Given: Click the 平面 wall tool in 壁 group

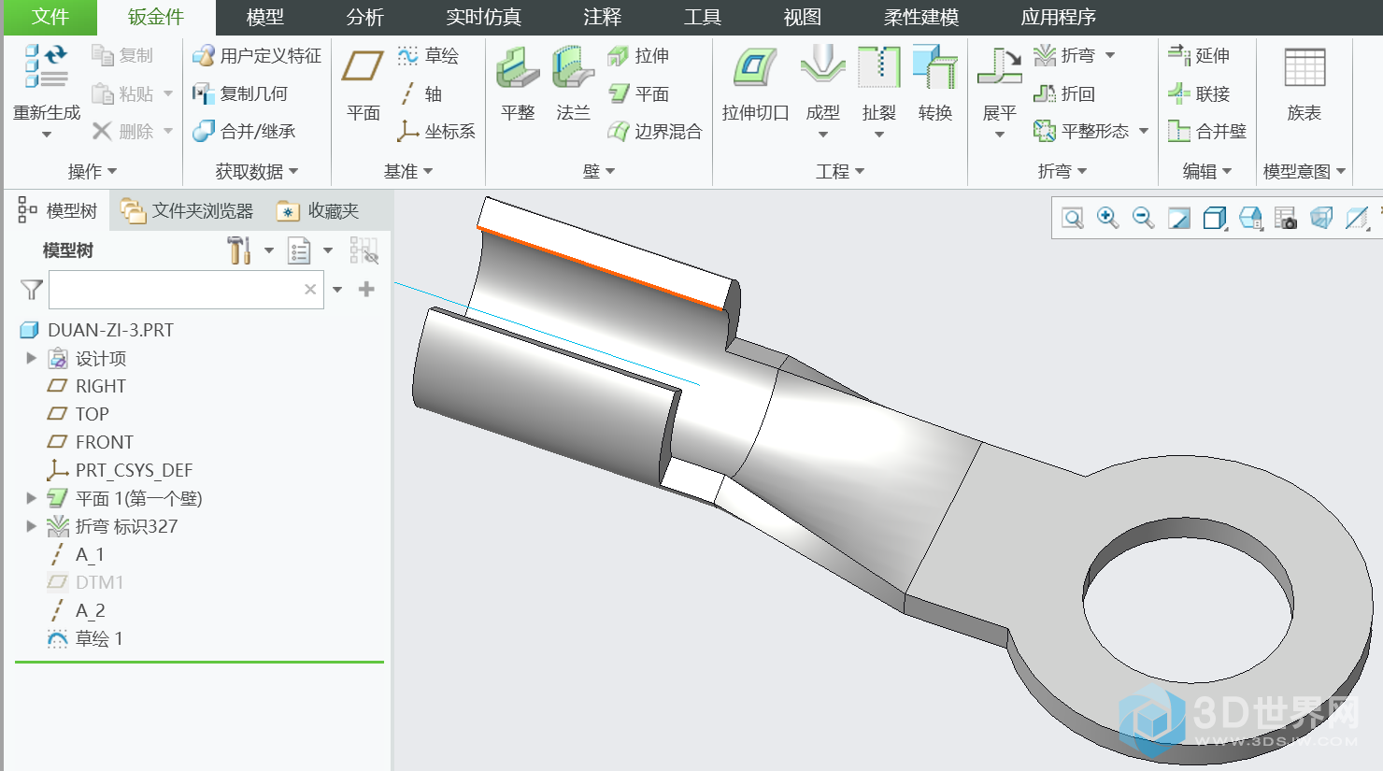Looking at the screenshot, I should pyautogui.click(x=638, y=93).
